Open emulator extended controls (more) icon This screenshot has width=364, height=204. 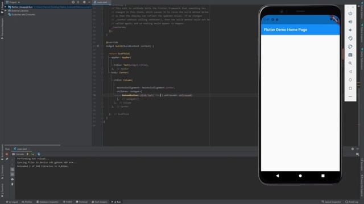(350, 96)
